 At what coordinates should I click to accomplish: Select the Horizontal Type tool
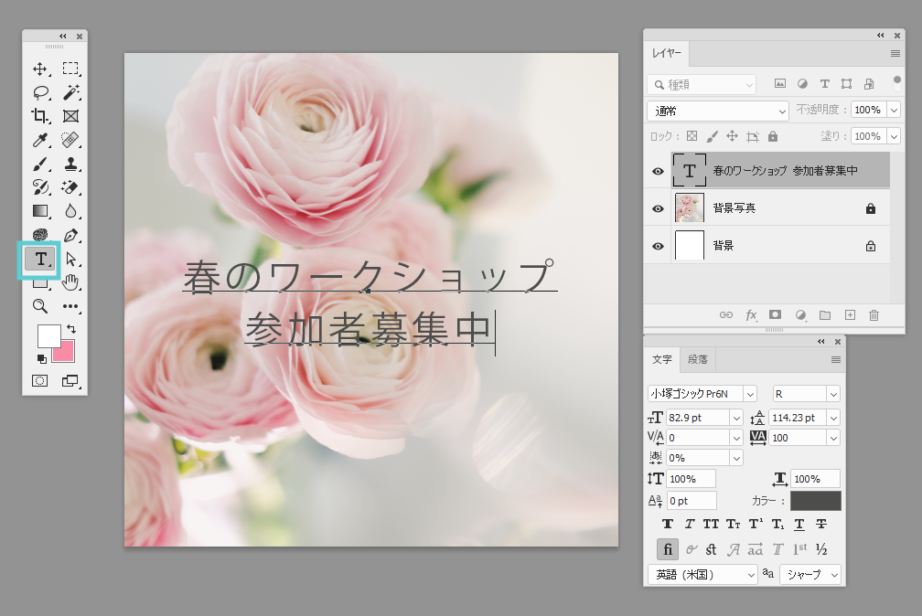41,260
